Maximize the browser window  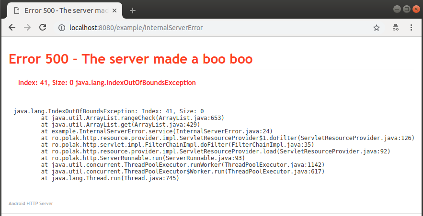406,9
